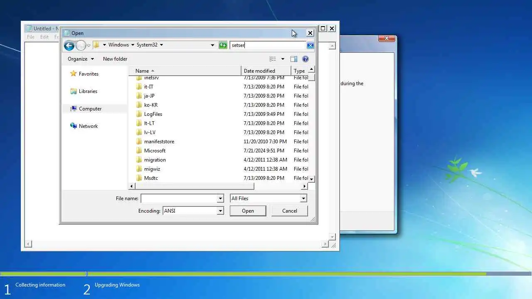Click the blue Help icon
This screenshot has width=532, height=299.
coord(305,59)
